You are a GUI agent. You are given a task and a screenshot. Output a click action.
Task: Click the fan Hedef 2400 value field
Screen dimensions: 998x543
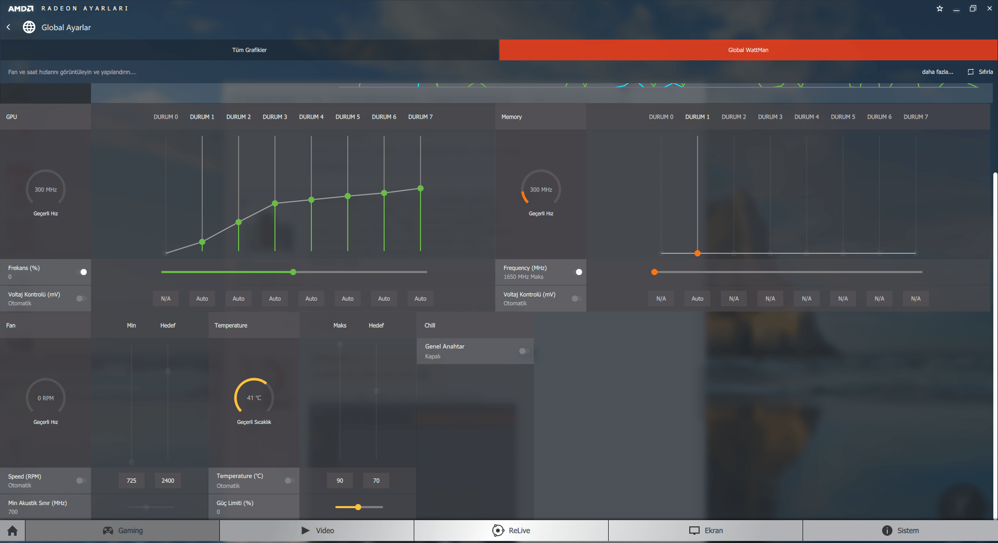[x=168, y=481]
